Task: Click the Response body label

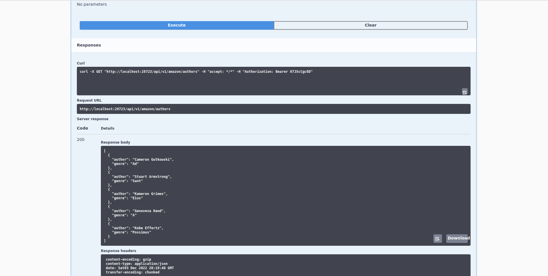Action: click(115, 142)
